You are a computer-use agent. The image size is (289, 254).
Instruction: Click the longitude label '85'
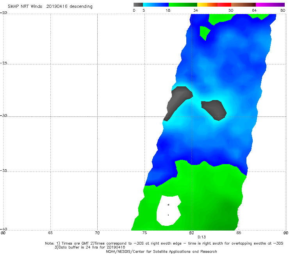(239, 233)
